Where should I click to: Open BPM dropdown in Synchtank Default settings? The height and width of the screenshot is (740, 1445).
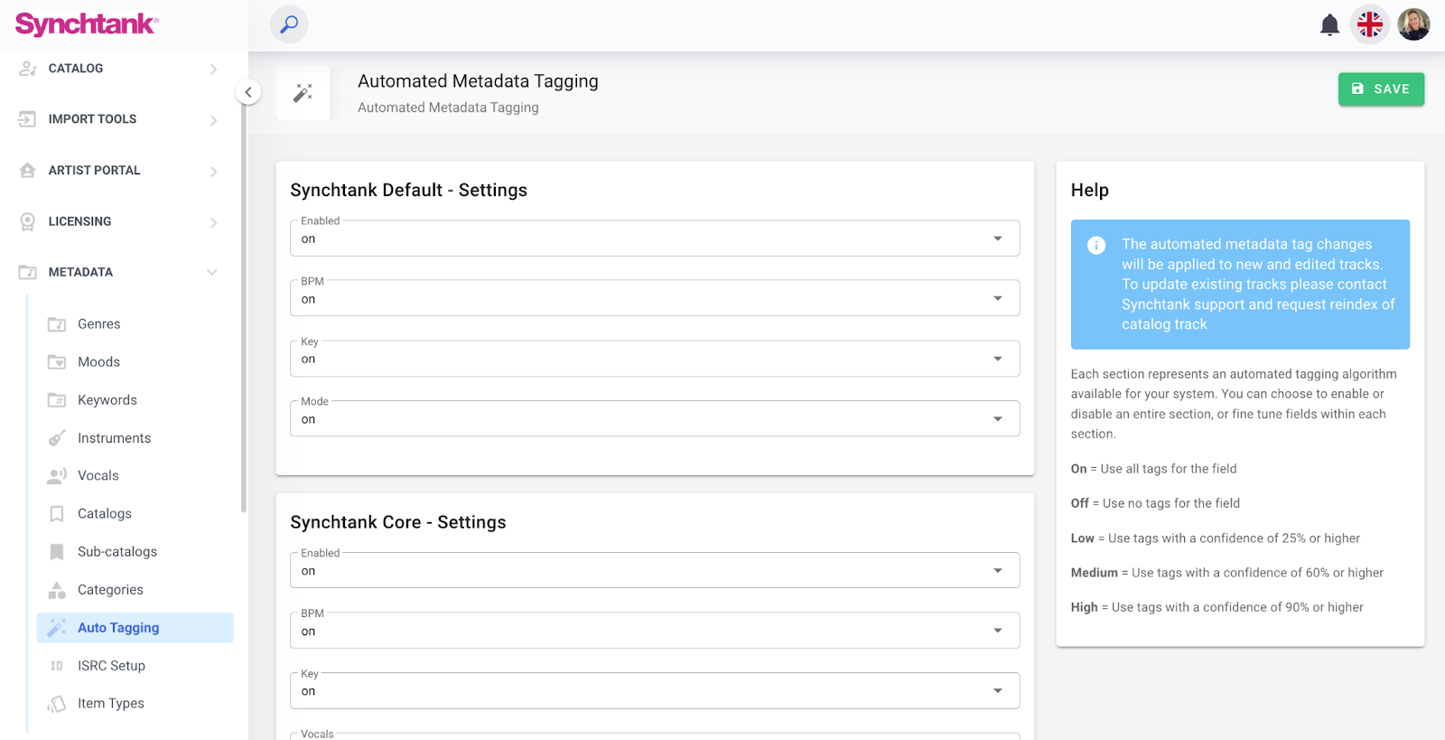click(654, 299)
